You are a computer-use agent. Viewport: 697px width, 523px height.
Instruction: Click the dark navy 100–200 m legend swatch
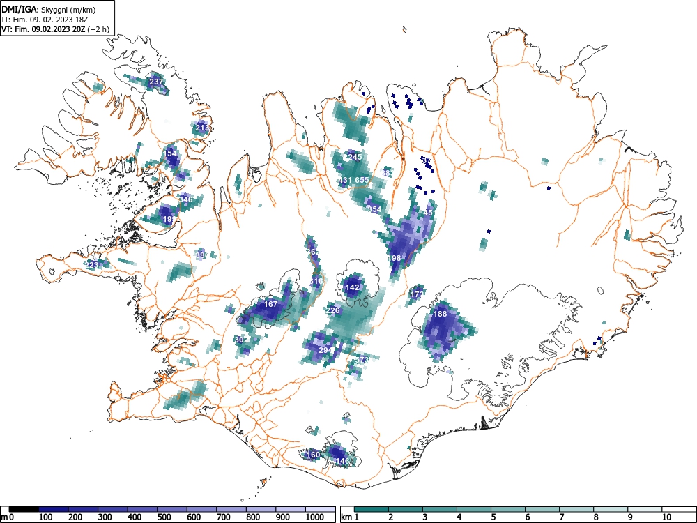[x=54, y=509]
